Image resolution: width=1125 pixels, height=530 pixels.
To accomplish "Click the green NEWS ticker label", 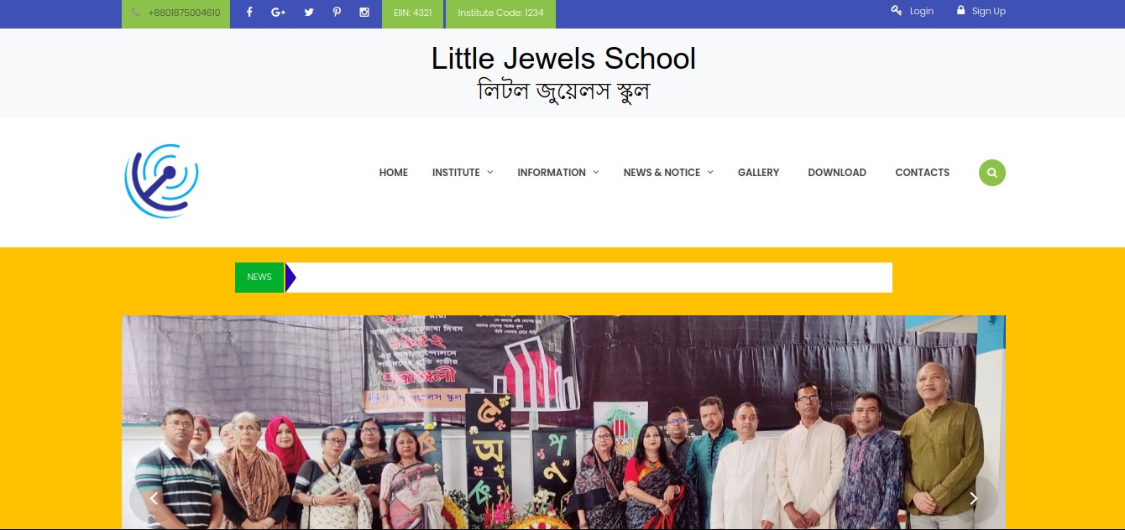I will coord(259,278).
